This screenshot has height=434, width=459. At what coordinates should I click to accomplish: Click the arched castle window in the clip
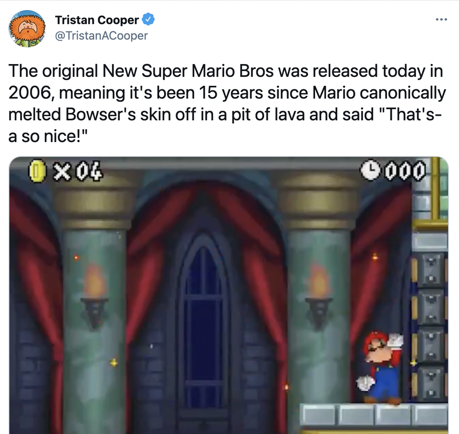[204, 320]
